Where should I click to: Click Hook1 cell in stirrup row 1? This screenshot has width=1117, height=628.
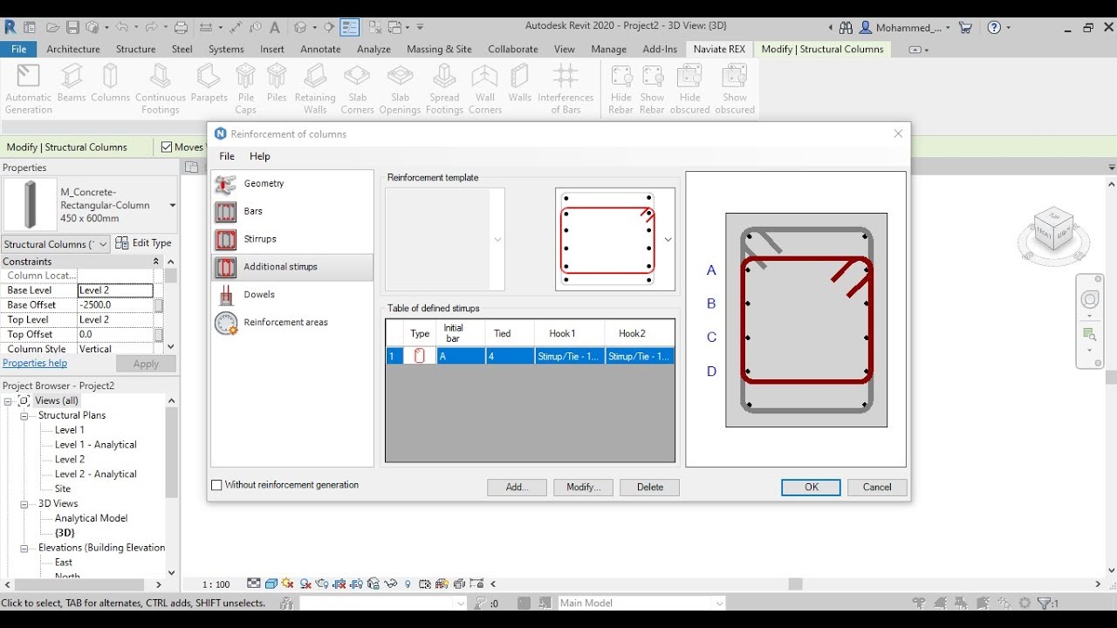coord(569,356)
